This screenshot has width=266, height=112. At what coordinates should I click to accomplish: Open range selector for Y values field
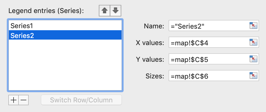253,59
